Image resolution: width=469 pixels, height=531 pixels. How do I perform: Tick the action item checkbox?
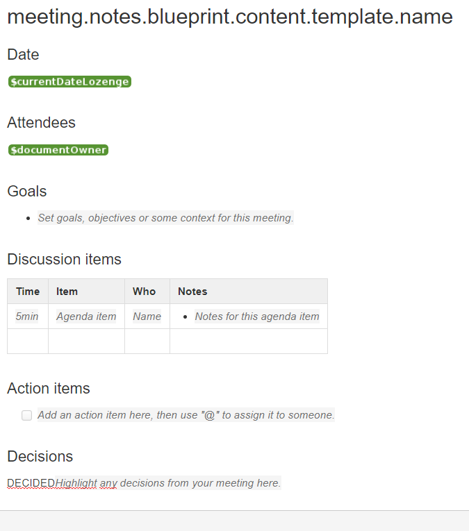coord(27,415)
